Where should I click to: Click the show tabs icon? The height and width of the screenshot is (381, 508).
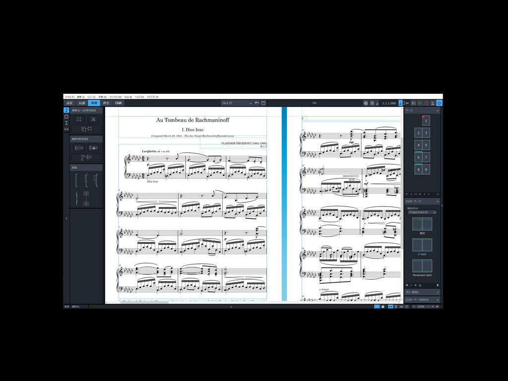tap(257, 103)
